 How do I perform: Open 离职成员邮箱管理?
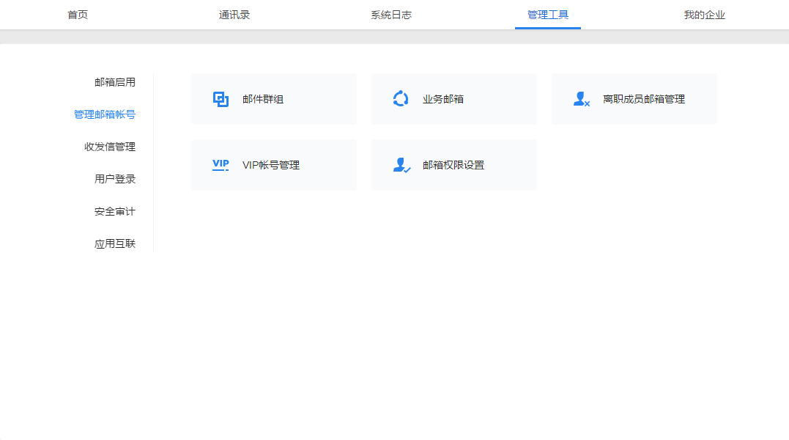(634, 98)
